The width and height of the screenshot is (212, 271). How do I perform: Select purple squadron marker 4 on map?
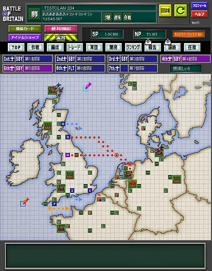[67, 155]
